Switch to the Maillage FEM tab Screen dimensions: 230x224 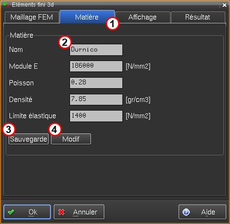[x=32, y=17]
